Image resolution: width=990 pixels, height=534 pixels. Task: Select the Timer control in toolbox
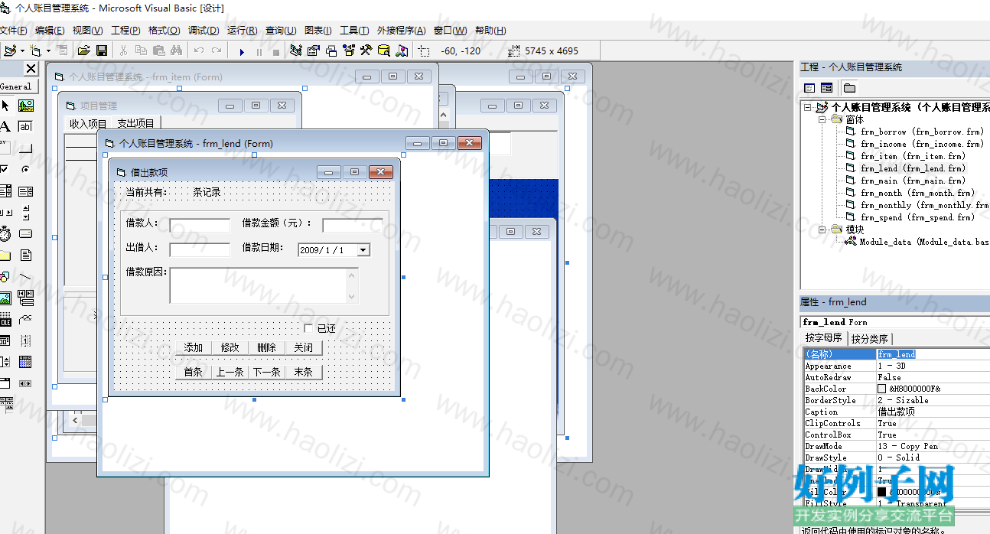click(x=5, y=234)
